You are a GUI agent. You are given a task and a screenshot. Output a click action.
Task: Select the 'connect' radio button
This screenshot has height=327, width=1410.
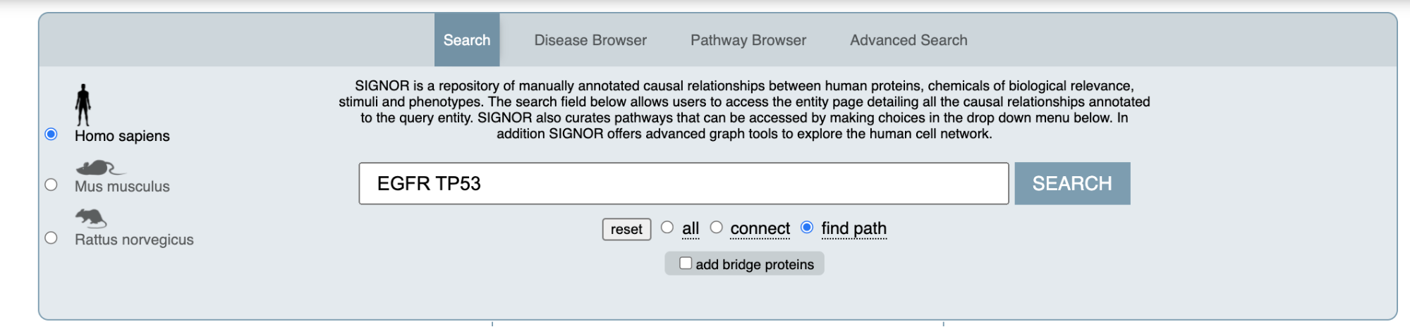coord(717,228)
